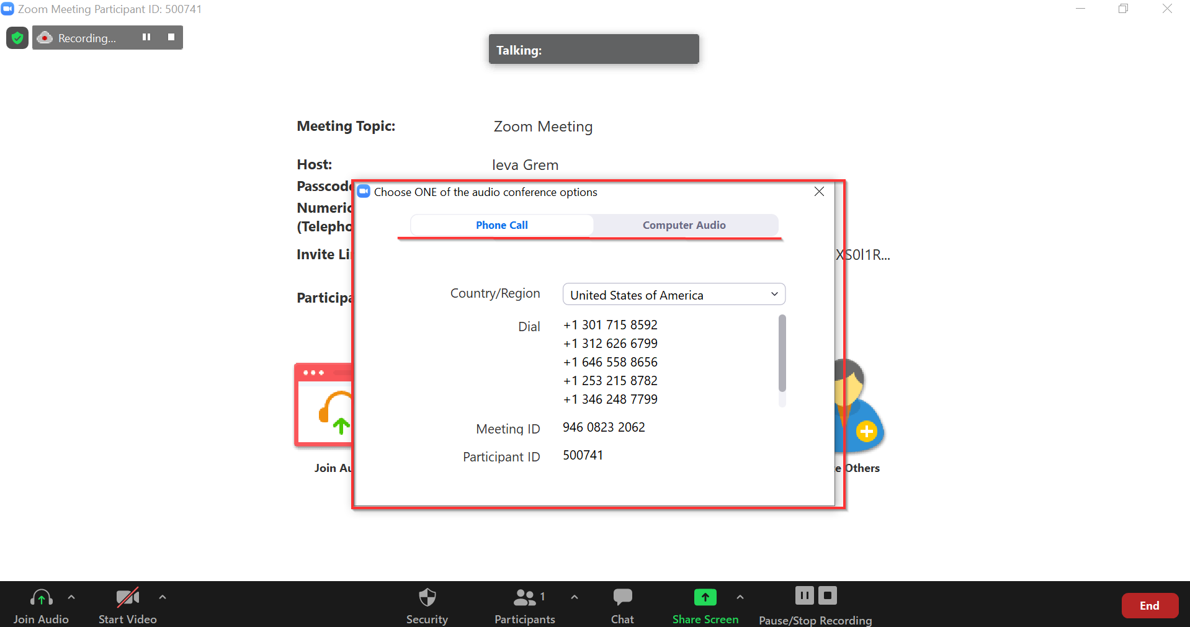Toggle Start Video camera icon
The width and height of the screenshot is (1190, 627).
[x=127, y=598]
